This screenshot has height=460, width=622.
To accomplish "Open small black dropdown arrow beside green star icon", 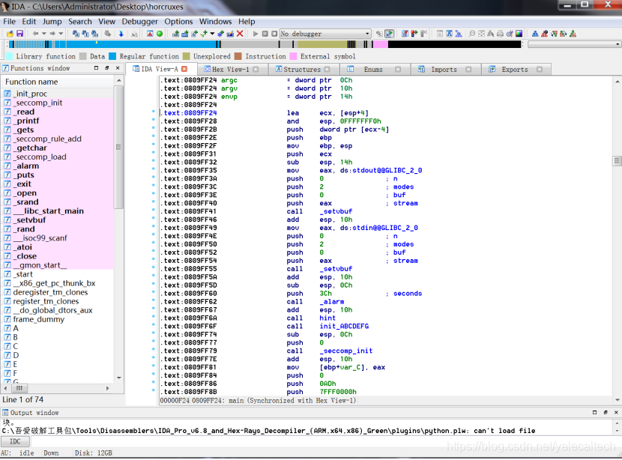I will 212,34.
